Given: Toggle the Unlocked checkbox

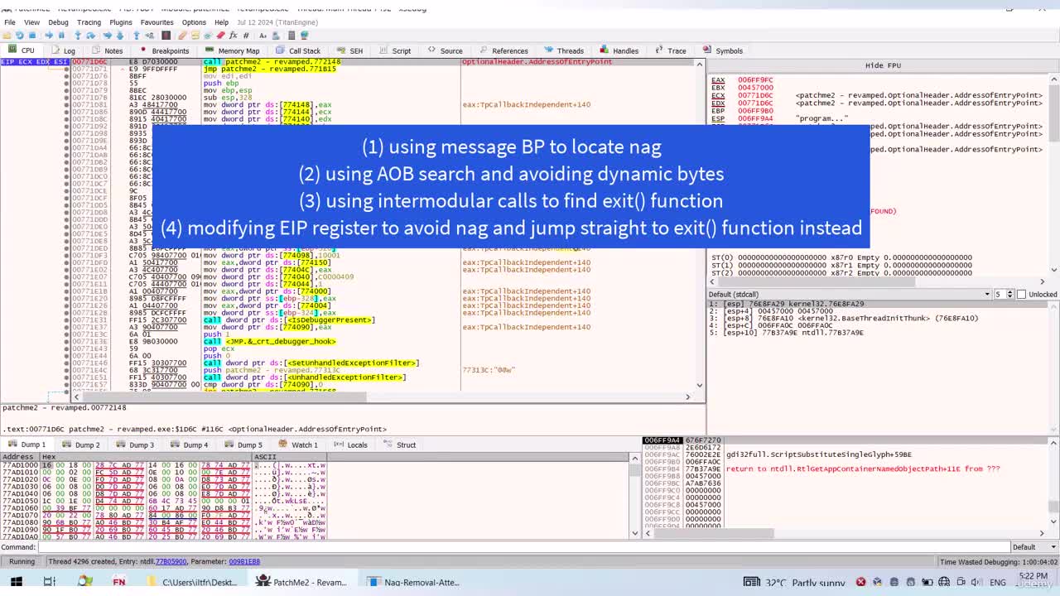Looking at the screenshot, I should tap(1021, 294).
